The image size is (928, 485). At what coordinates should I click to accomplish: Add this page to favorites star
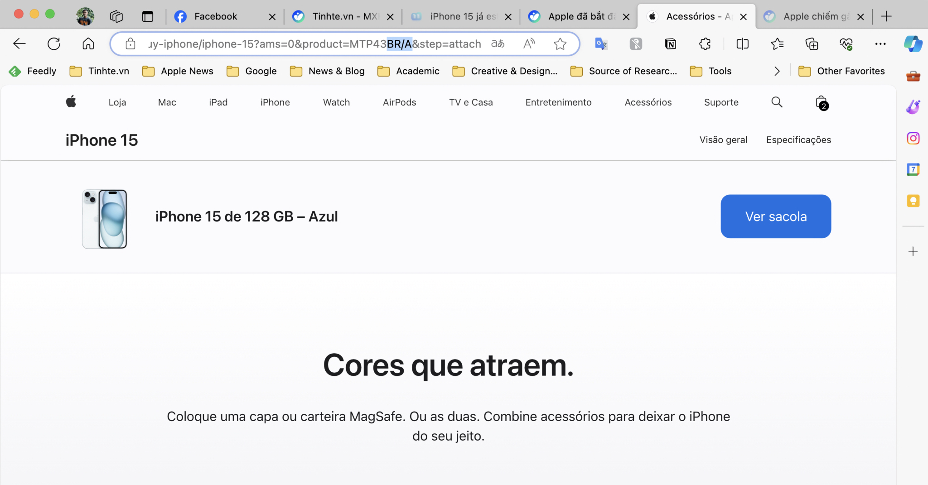pyautogui.click(x=560, y=44)
